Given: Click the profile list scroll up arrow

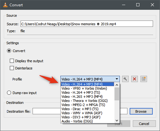Looking at the screenshot, I should point(117,85).
